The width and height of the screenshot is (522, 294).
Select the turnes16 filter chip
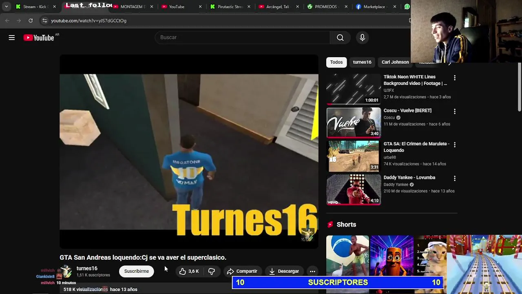tap(362, 62)
